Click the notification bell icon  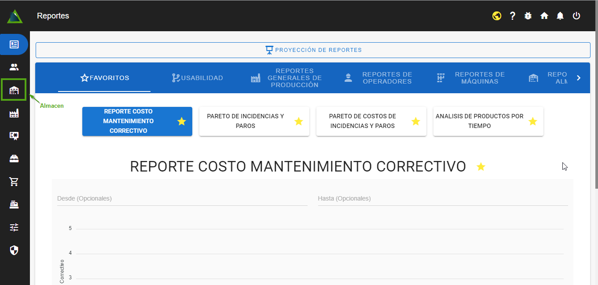click(x=560, y=16)
